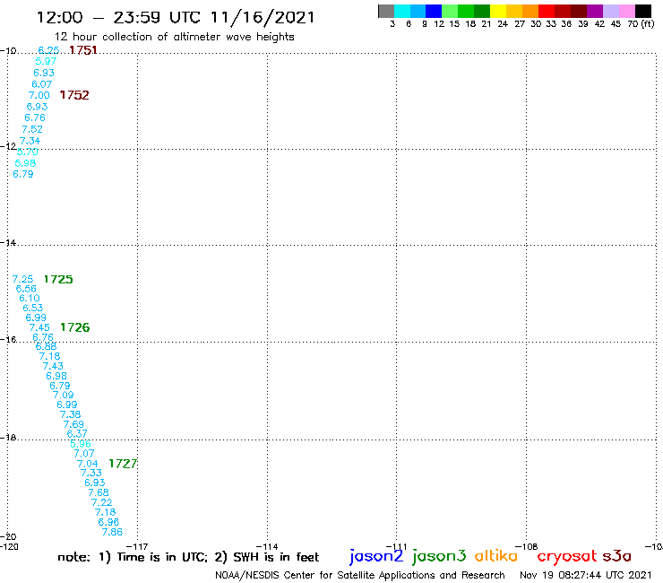The image size is (663, 583).
Task: Select the jason3 satellite legend label
Action: pos(439,556)
